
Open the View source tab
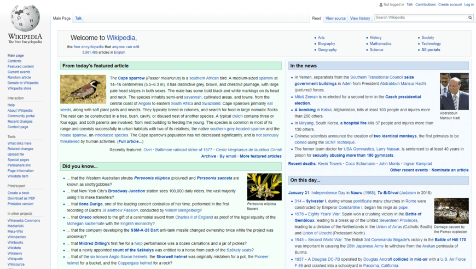(x=335, y=18)
